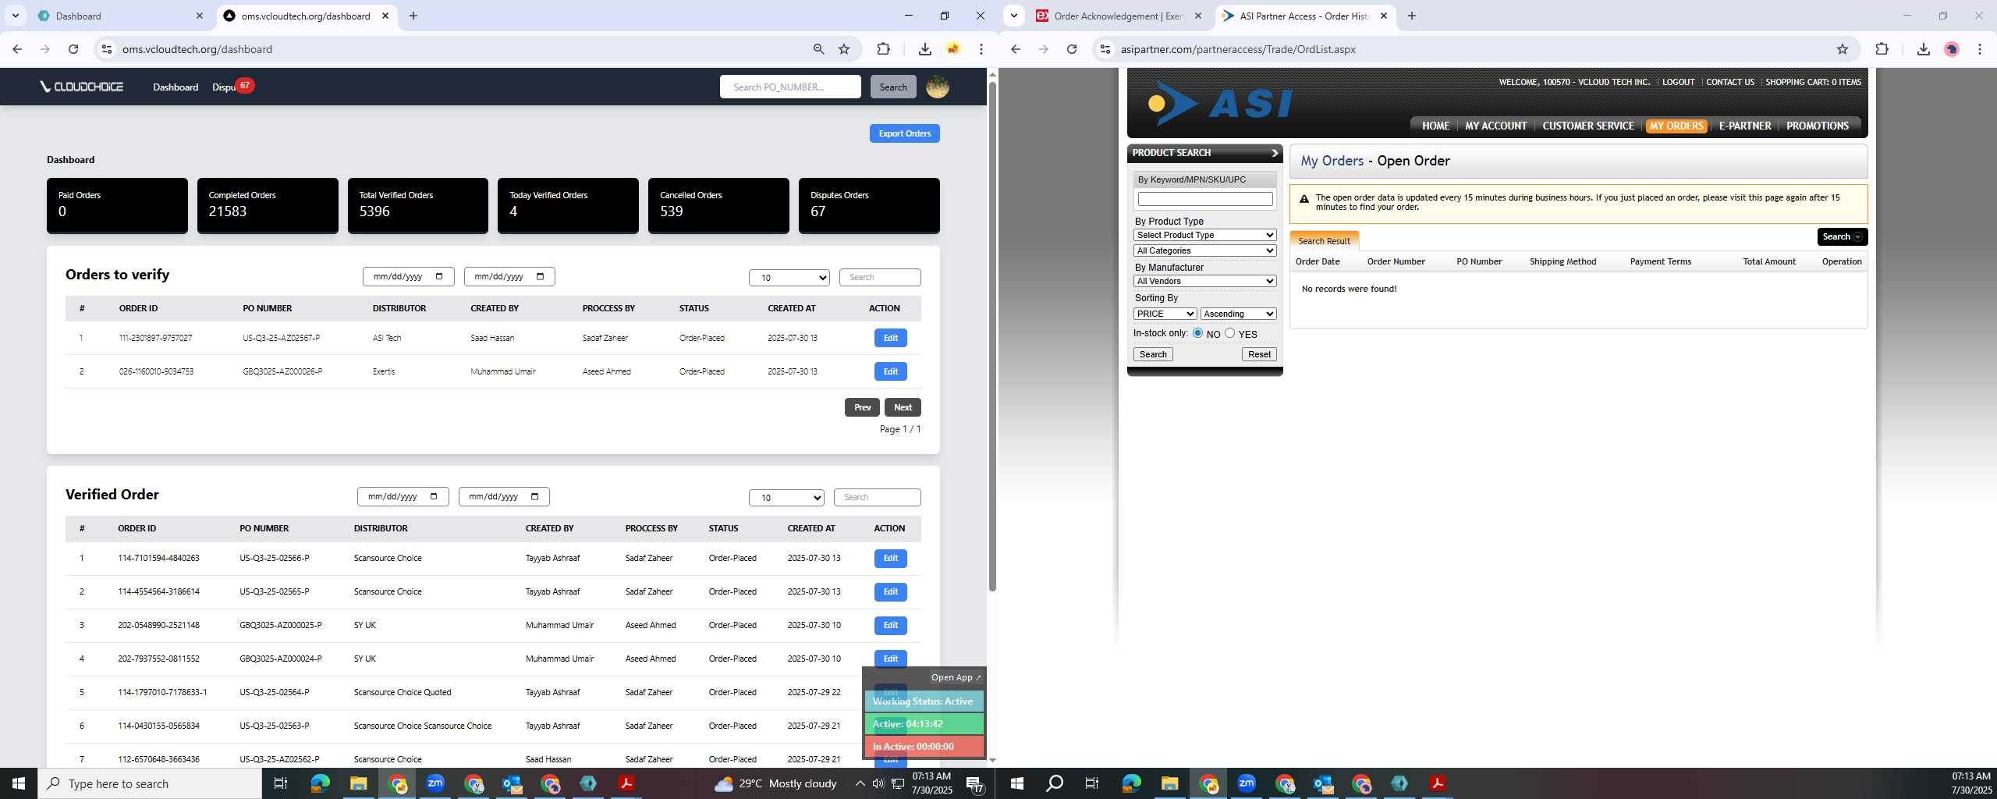The height and width of the screenshot is (799, 1997).
Task: Click arrow icon on PRODUCT SEARCH header
Action: [x=1275, y=153]
